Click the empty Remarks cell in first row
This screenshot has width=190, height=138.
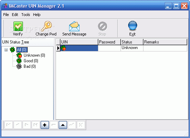coord(165,48)
